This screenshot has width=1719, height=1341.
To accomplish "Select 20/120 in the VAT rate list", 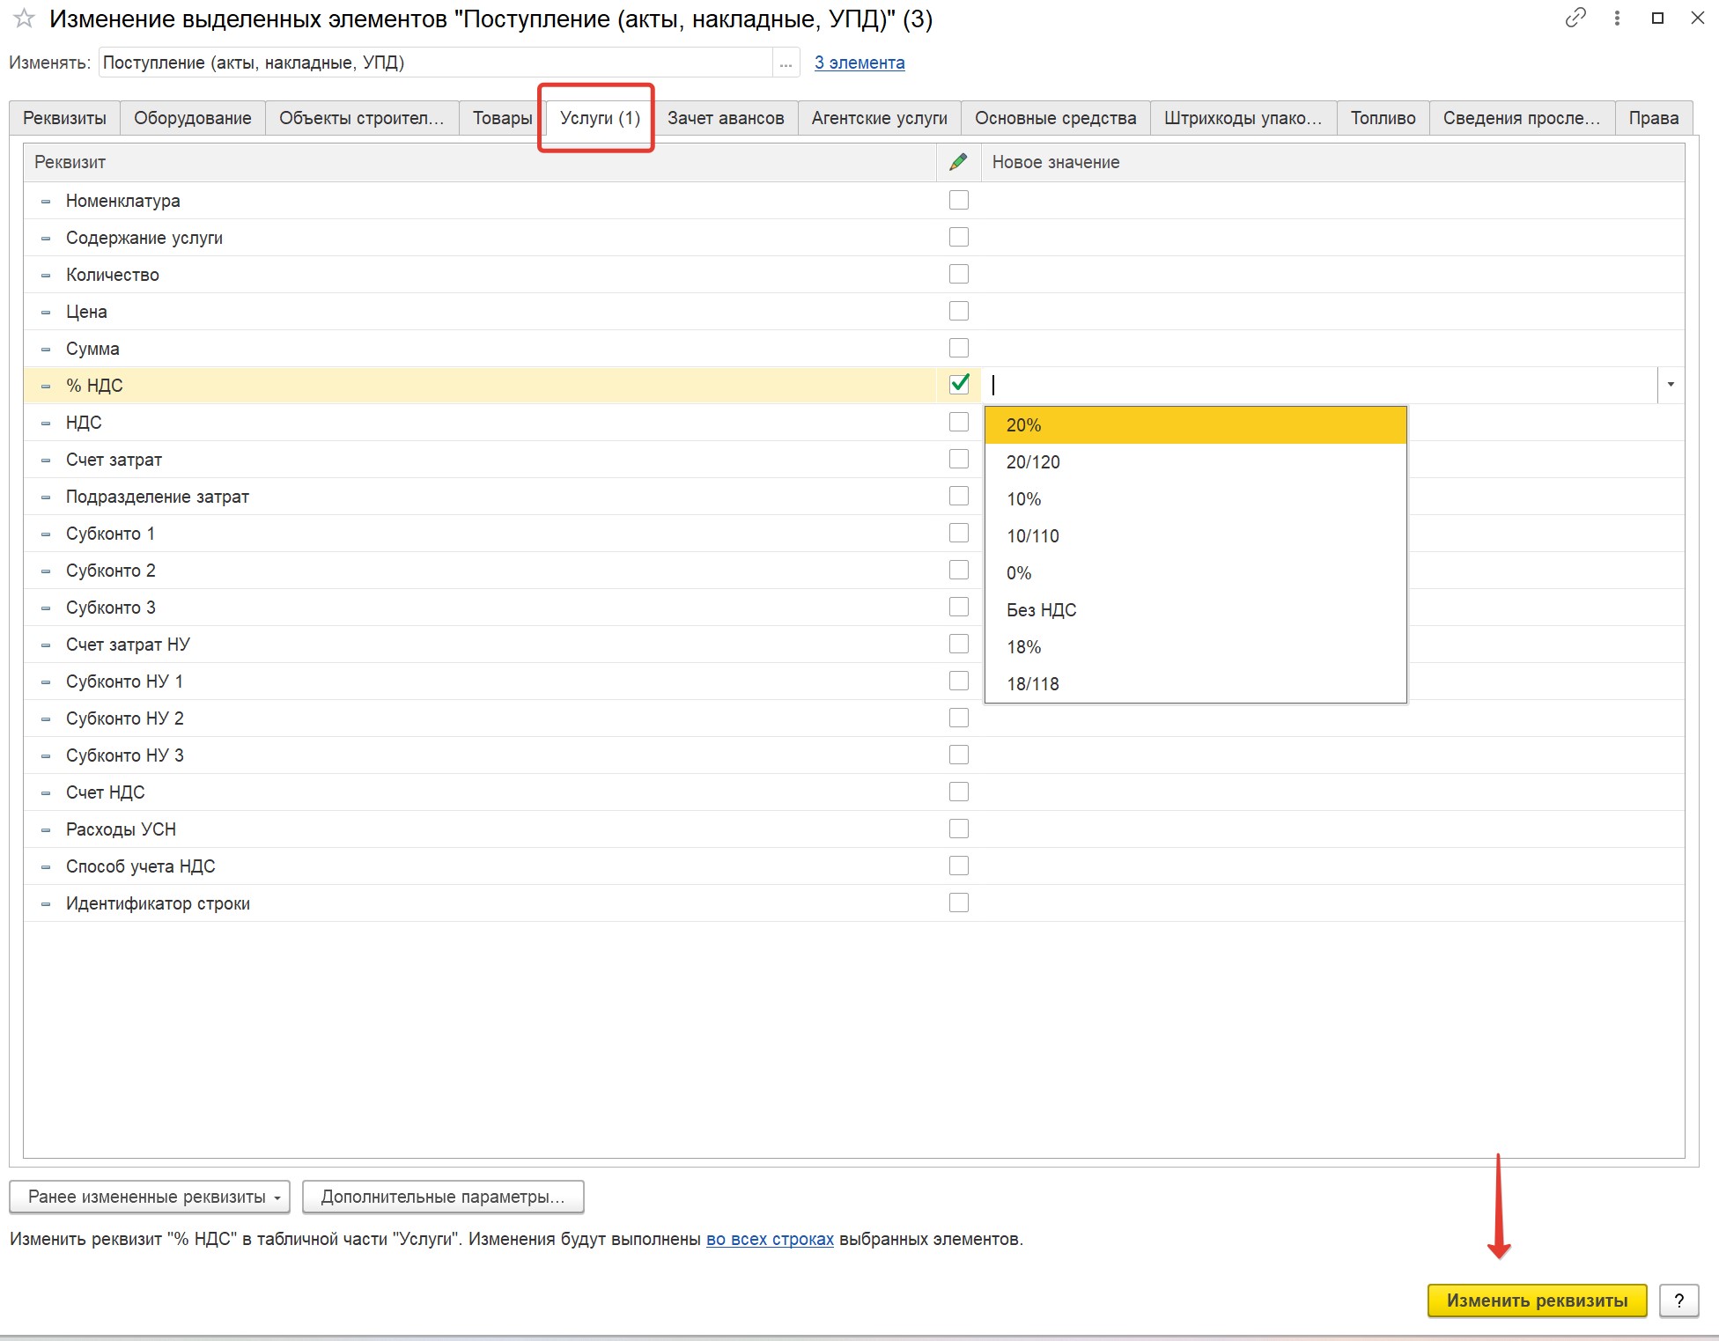I will 1195,462.
